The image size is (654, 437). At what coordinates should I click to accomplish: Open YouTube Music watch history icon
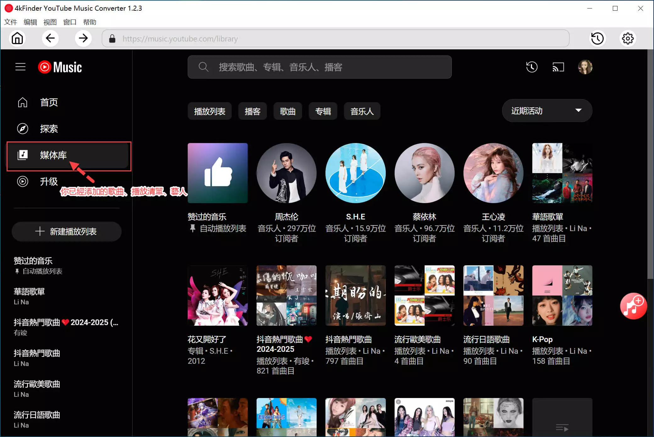[532, 67]
